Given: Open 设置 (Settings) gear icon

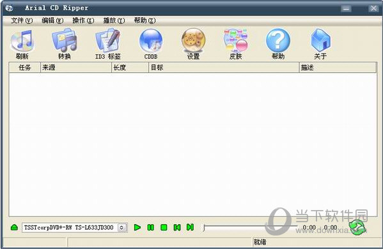Looking at the screenshot, I should pyautogui.click(x=193, y=40).
